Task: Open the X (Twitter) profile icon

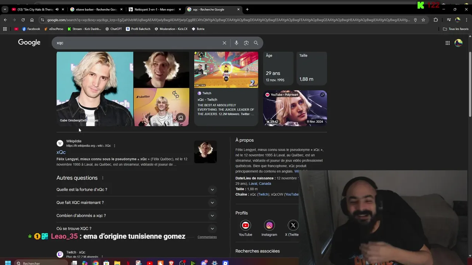Action: [293, 225]
